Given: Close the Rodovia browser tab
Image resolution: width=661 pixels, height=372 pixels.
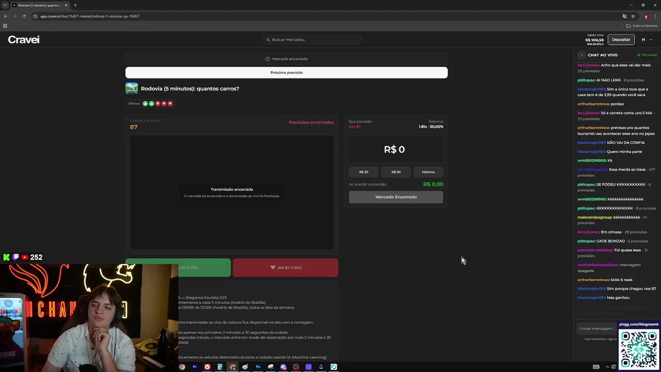Looking at the screenshot, I should (66, 5).
